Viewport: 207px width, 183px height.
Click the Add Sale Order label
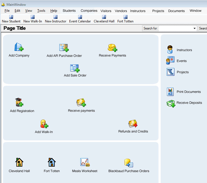75,75
